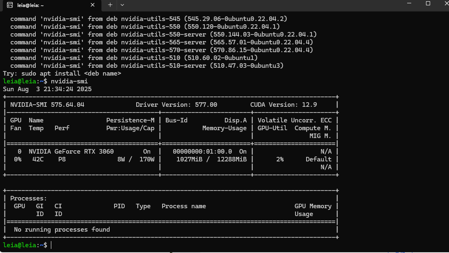Click 'nvidia-utils-570-server' package name
This screenshot has height=253, width=449.
pos(163,50)
